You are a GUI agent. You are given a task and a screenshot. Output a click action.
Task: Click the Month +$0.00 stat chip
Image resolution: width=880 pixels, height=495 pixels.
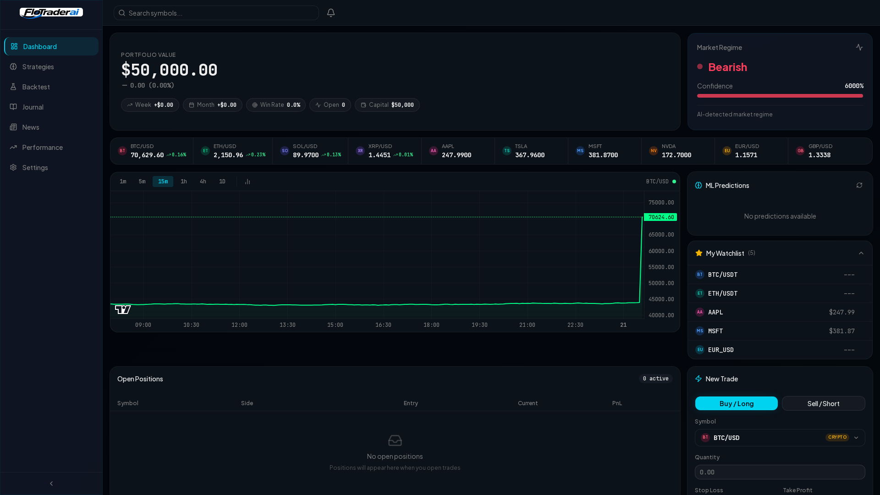(x=212, y=104)
